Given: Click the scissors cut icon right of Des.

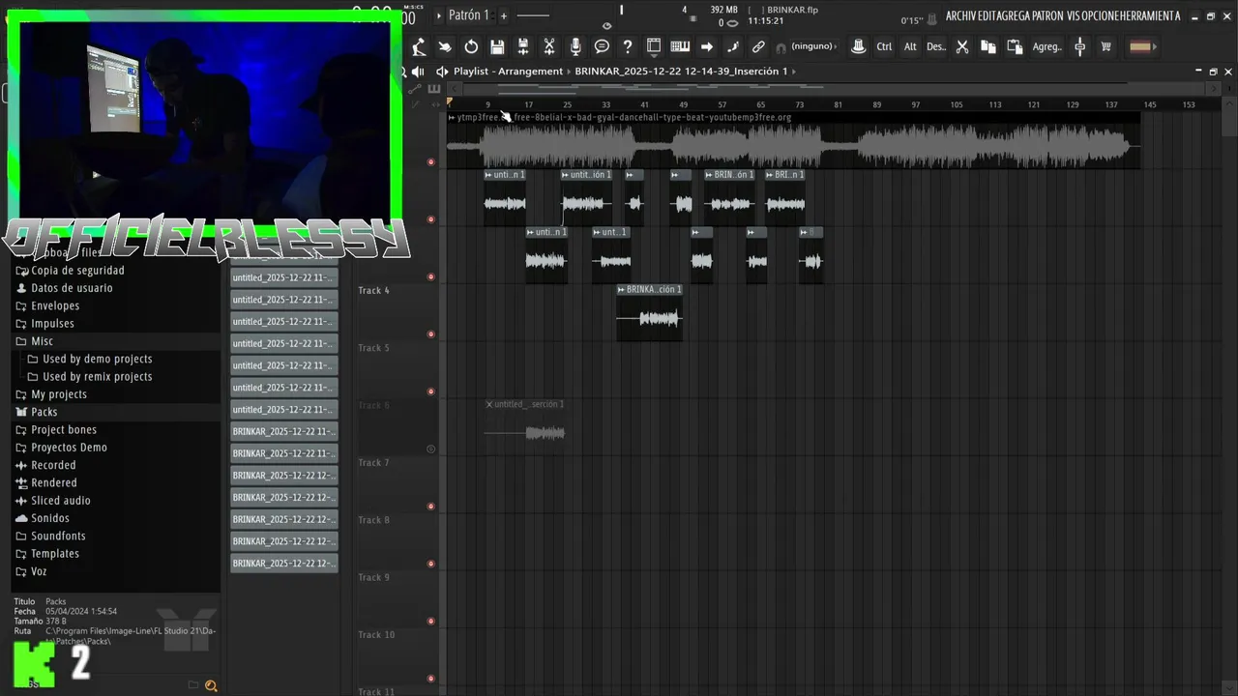Looking at the screenshot, I should [x=962, y=46].
